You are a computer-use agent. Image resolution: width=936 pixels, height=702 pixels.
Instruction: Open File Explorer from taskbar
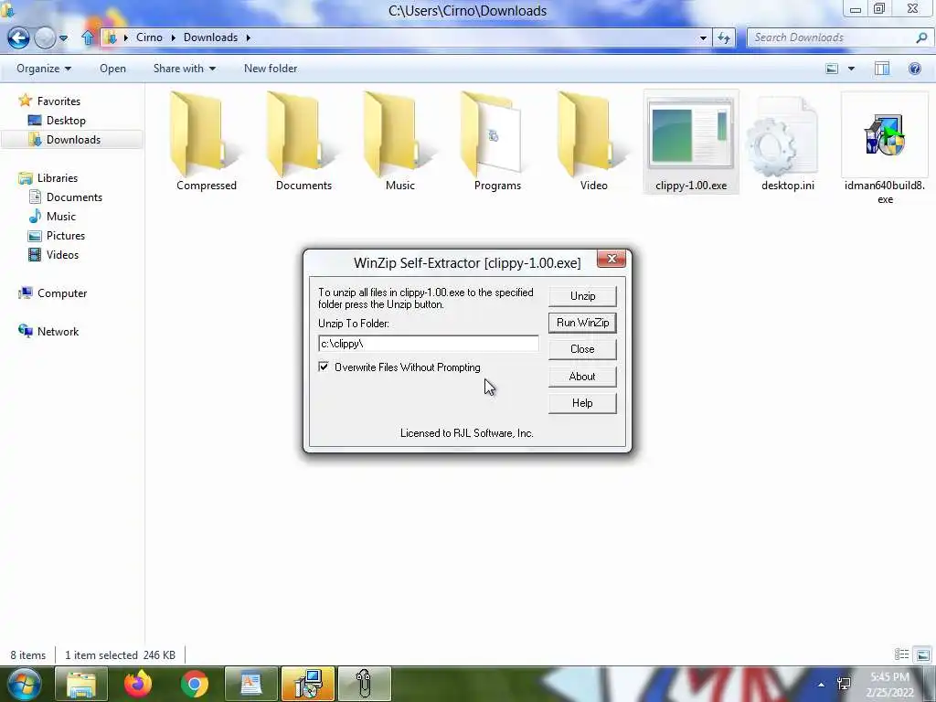81,684
